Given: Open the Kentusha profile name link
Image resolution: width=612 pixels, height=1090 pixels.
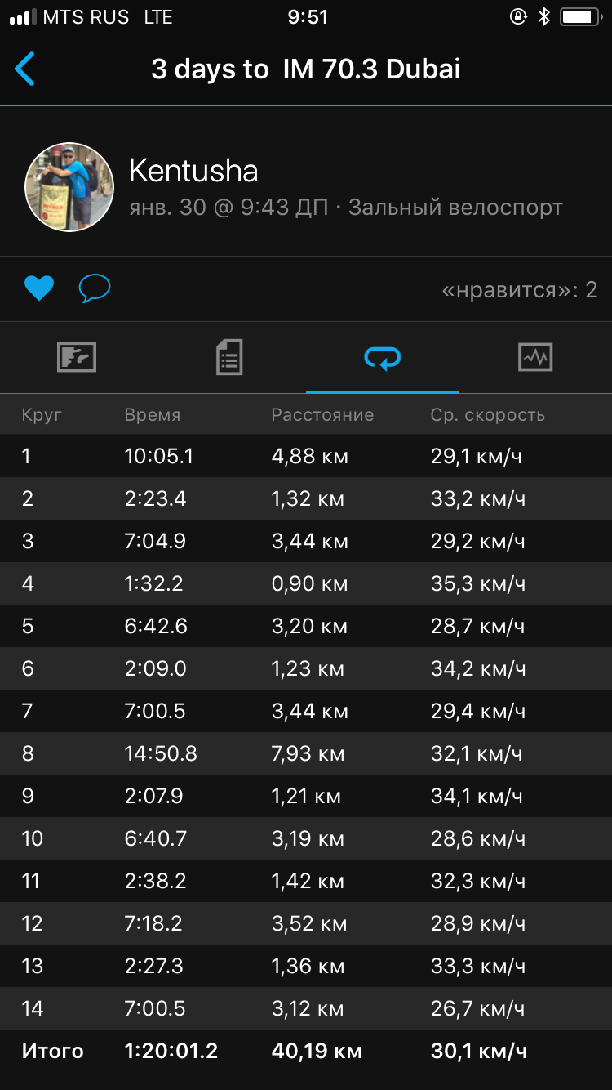Looking at the screenshot, I should 193,171.
